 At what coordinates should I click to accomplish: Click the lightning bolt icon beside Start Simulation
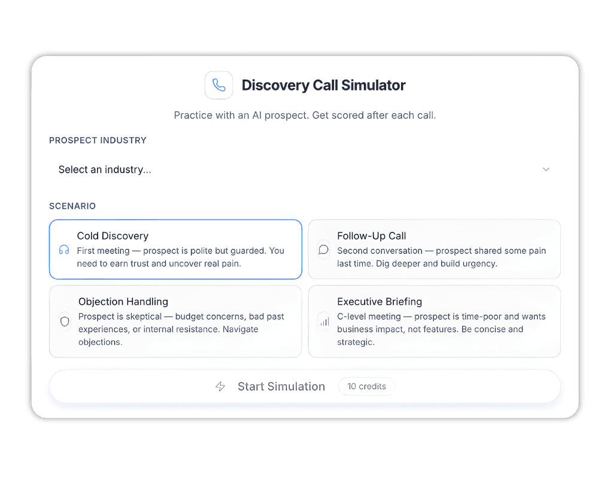click(x=220, y=386)
